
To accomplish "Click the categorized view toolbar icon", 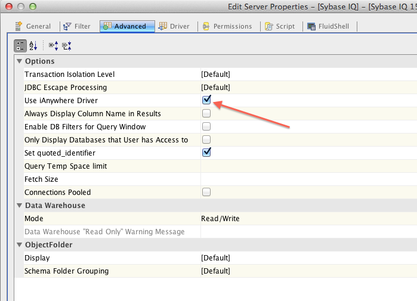I will (x=20, y=45).
